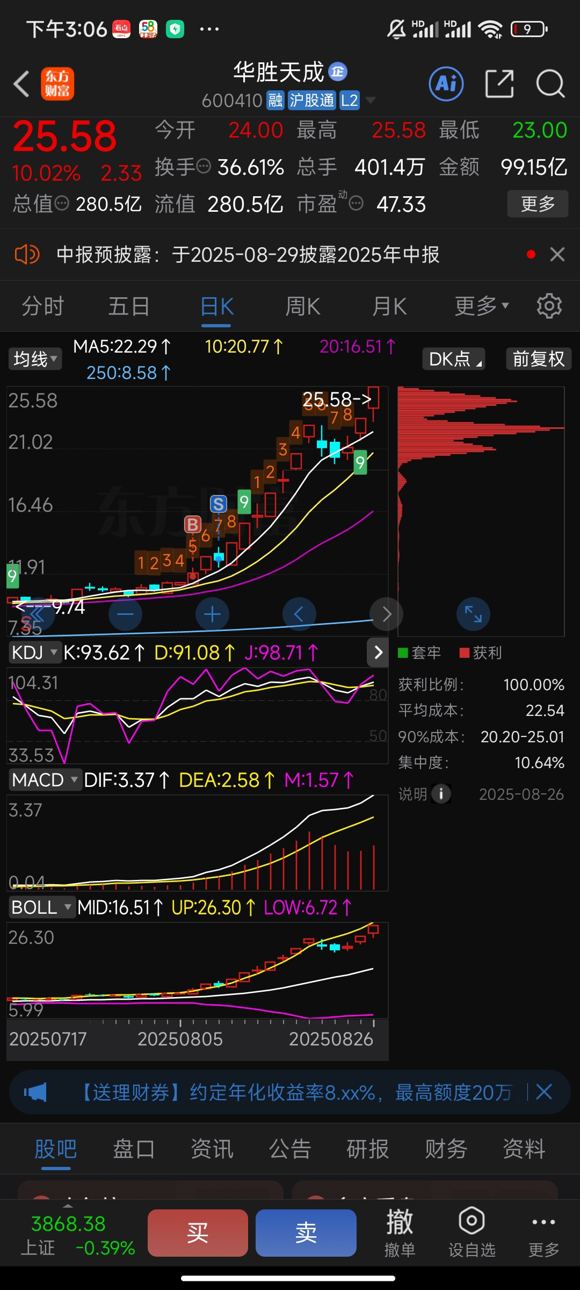Open the MACD indicator dropdown
This screenshot has height=1290, width=580.
click(45, 780)
